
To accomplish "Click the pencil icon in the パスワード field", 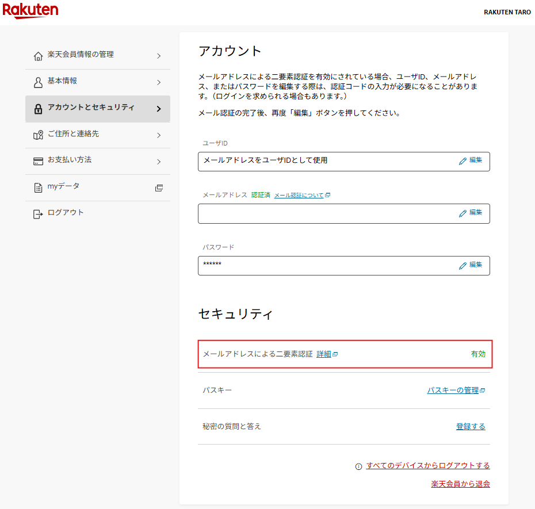I will coord(463,265).
